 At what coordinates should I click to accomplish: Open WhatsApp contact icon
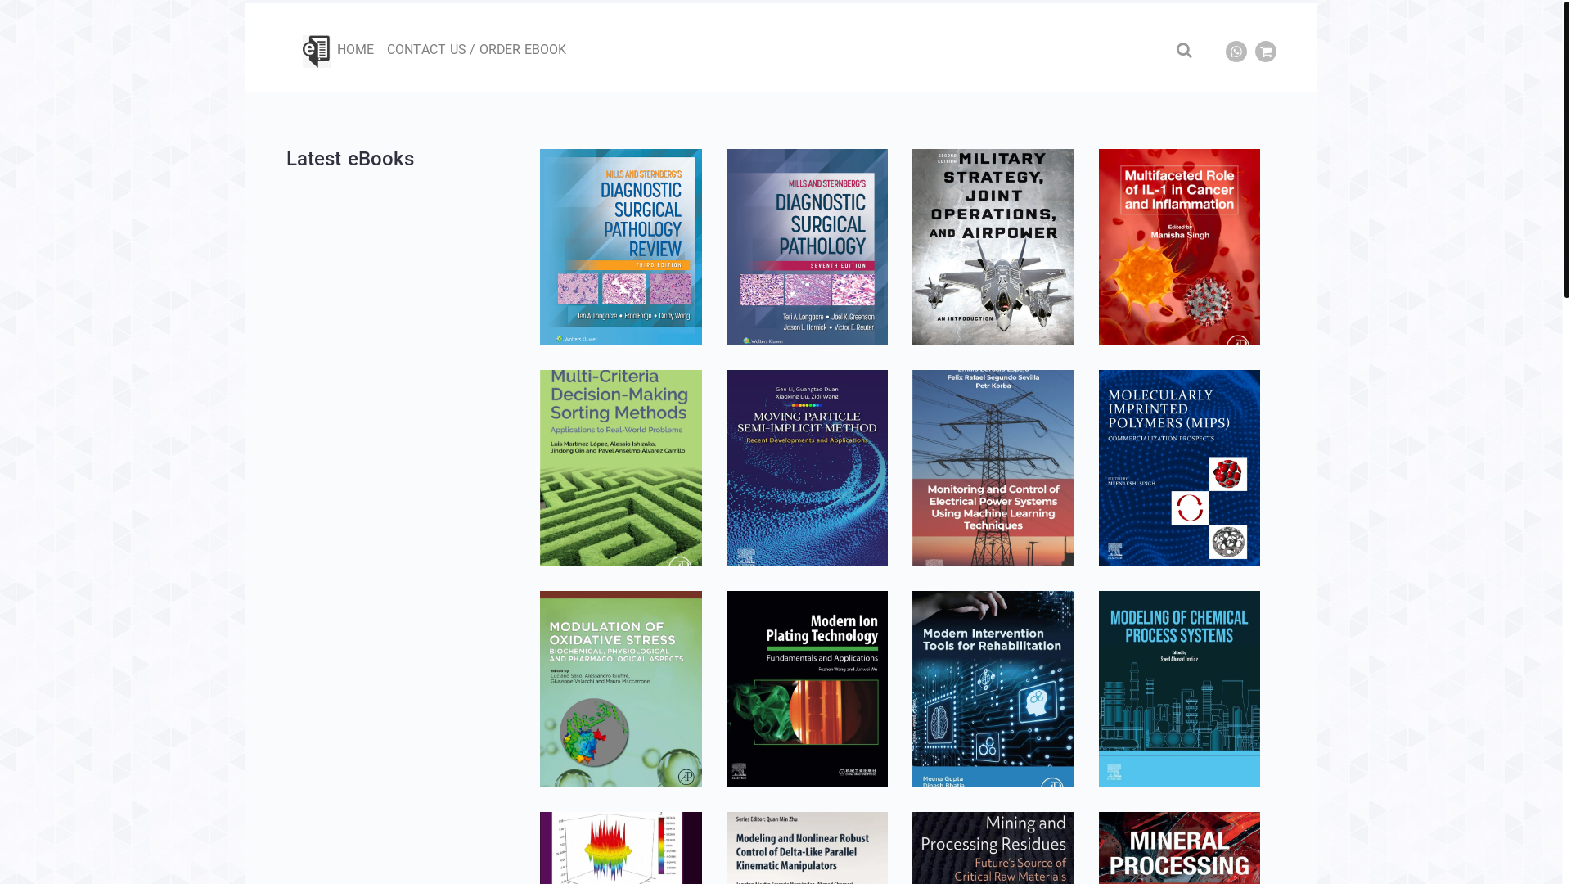(x=1236, y=52)
